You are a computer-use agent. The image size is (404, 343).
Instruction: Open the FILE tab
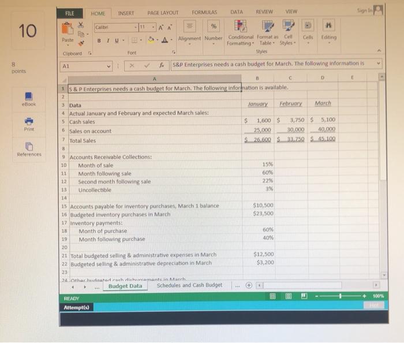click(x=70, y=13)
